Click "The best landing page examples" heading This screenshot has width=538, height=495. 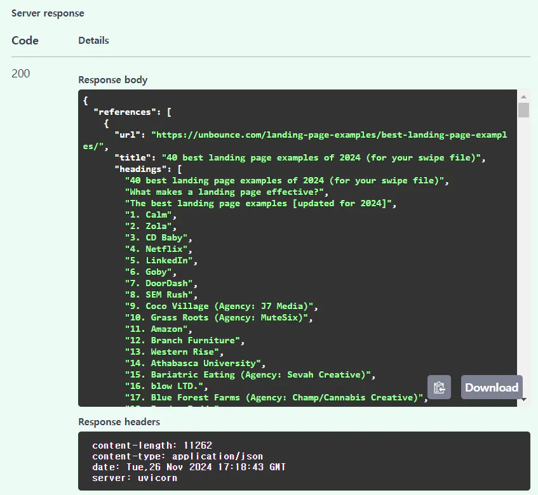point(260,203)
